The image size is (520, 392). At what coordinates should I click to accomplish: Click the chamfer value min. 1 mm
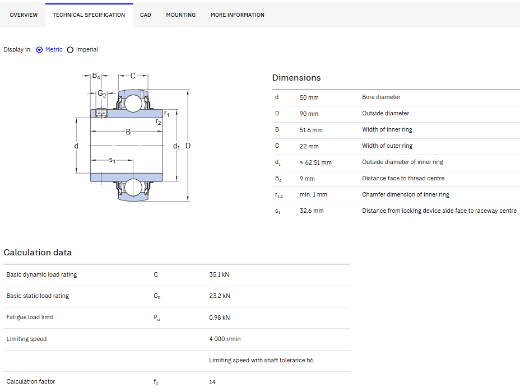coord(313,194)
